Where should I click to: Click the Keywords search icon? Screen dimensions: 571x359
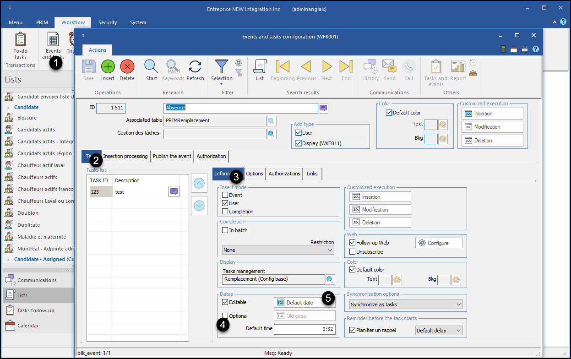pos(173,67)
